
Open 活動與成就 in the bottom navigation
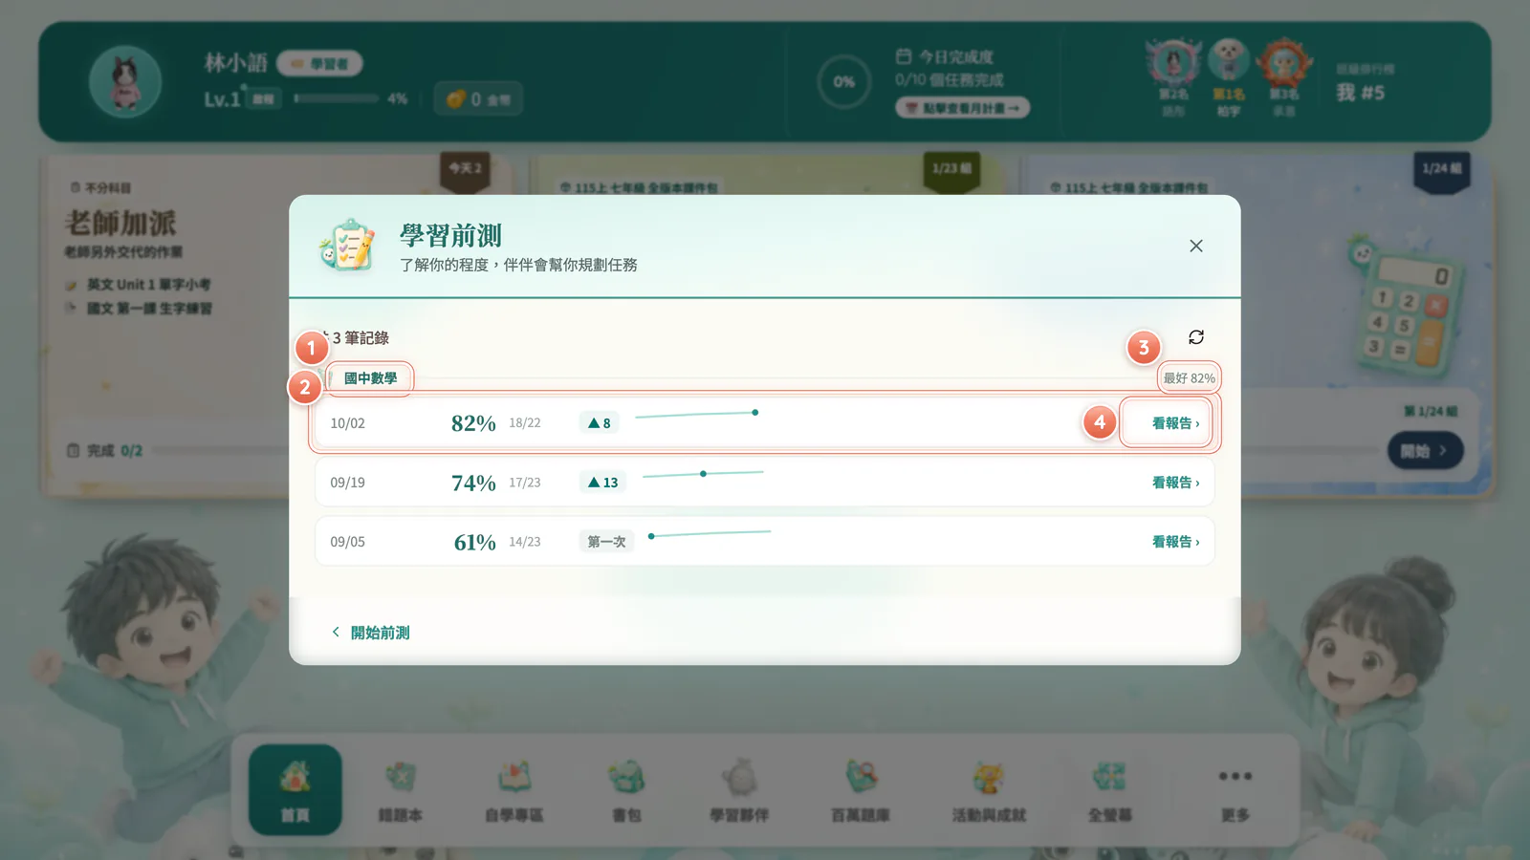(989, 790)
